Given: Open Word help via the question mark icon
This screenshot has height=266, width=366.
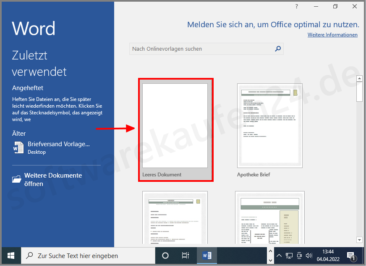Looking at the screenshot, I should [x=296, y=7].
